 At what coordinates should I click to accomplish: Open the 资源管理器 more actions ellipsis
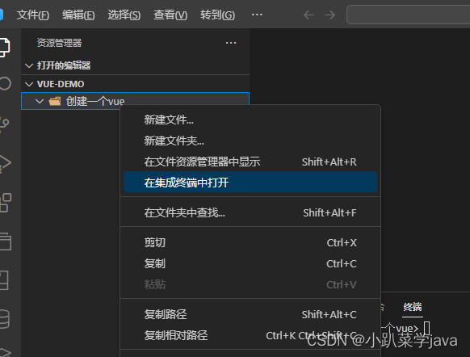point(231,43)
